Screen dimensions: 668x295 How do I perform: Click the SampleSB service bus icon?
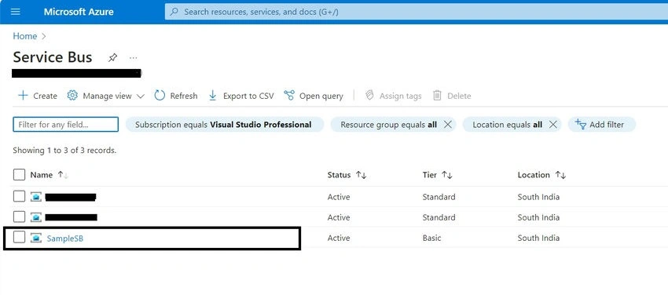click(36, 238)
